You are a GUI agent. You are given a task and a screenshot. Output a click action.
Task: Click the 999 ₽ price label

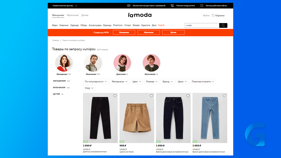pos(123,146)
